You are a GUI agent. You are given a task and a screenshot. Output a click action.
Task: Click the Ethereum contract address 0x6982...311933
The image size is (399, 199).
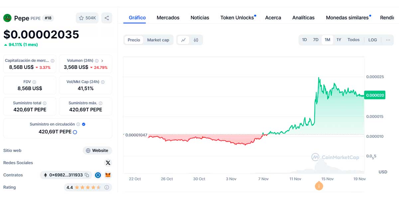(x=66, y=175)
